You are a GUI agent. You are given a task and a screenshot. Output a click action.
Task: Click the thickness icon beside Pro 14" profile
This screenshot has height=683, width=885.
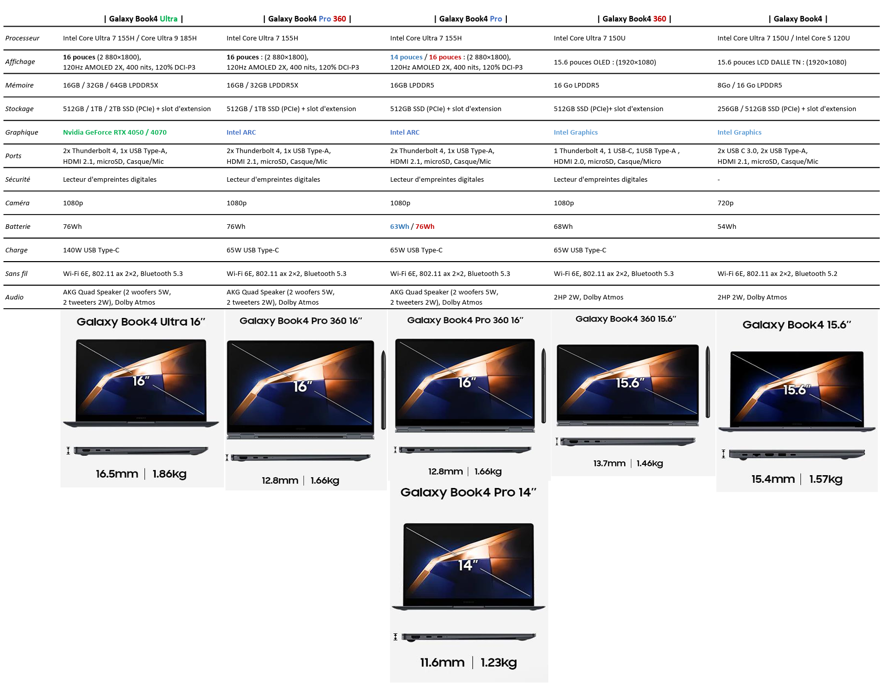pos(396,637)
